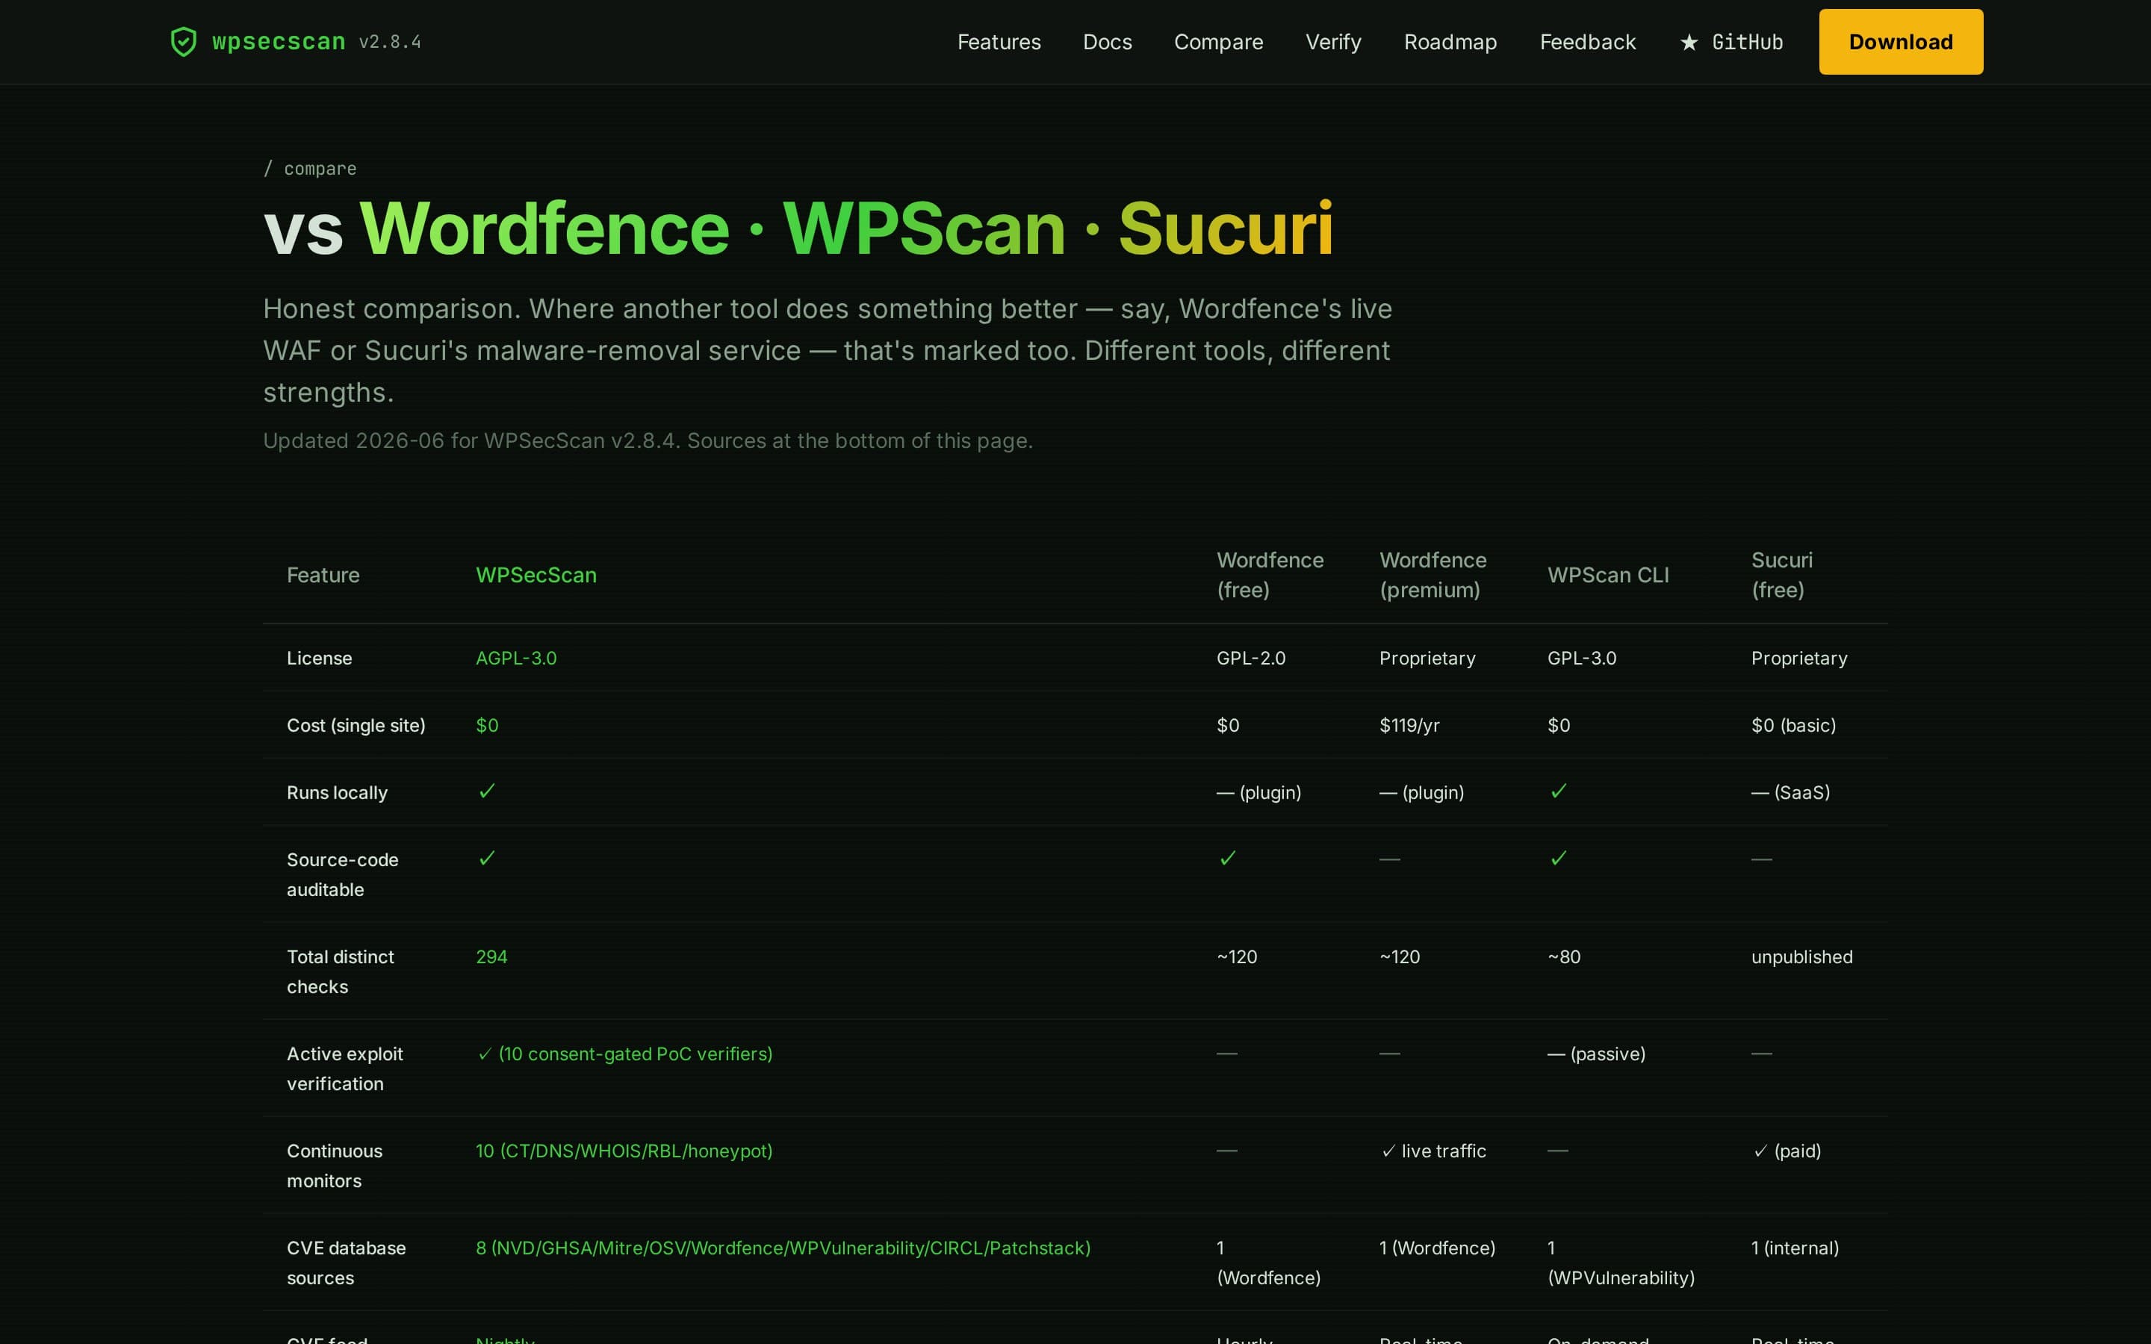Navigate to Roadmap
This screenshot has height=1344, width=2151.
pyautogui.click(x=1450, y=42)
